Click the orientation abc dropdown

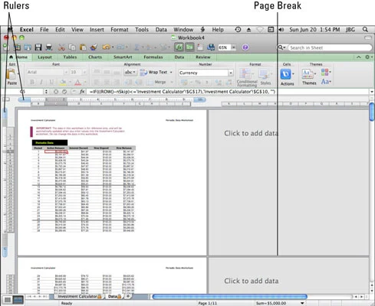(x=130, y=72)
